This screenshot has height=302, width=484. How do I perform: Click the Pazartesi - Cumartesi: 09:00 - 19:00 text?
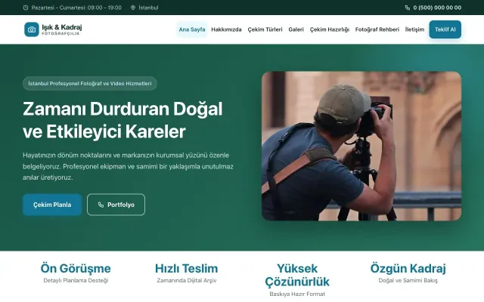click(x=76, y=8)
